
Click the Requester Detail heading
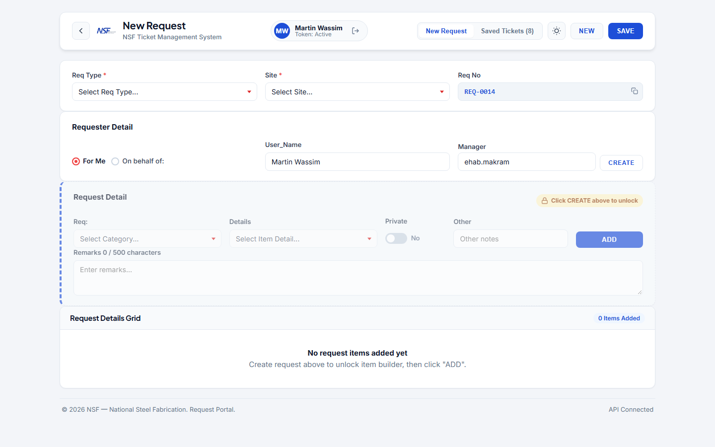[x=102, y=127]
